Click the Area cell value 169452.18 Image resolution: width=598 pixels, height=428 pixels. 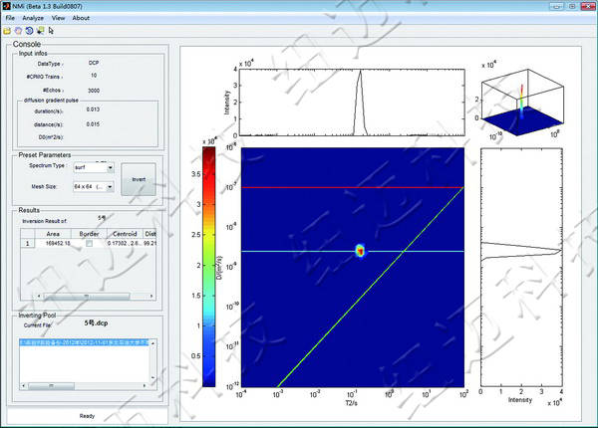55,243
